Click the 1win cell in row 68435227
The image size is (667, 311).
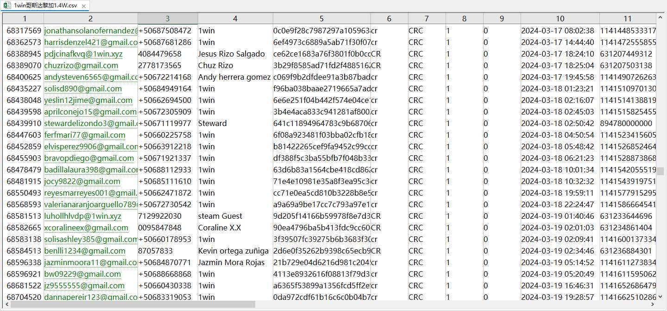coord(235,89)
